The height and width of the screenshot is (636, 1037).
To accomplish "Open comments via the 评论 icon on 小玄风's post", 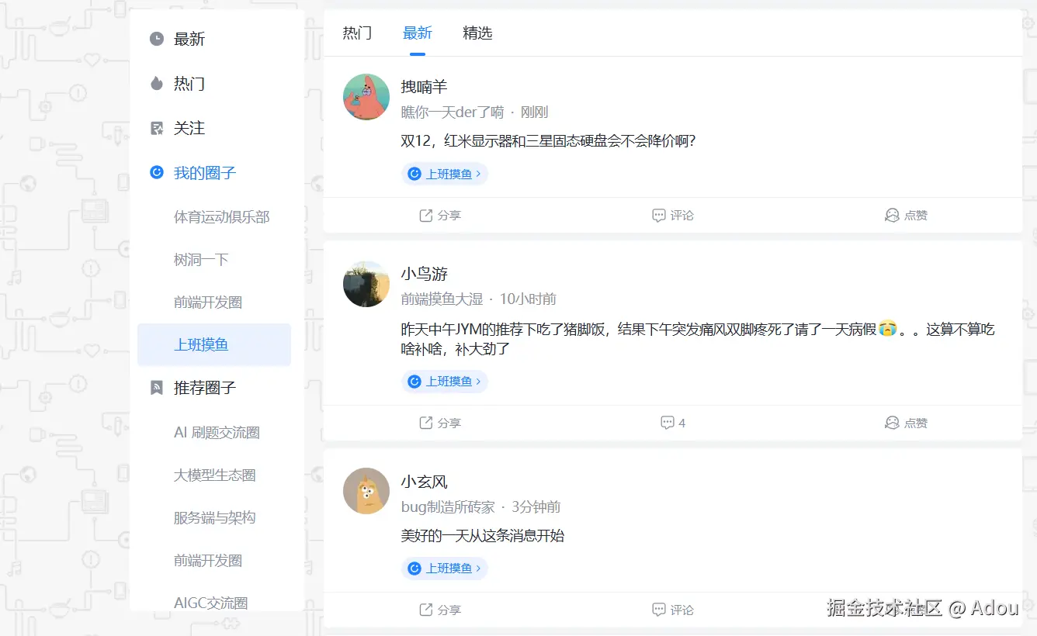I will [x=659, y=610].
